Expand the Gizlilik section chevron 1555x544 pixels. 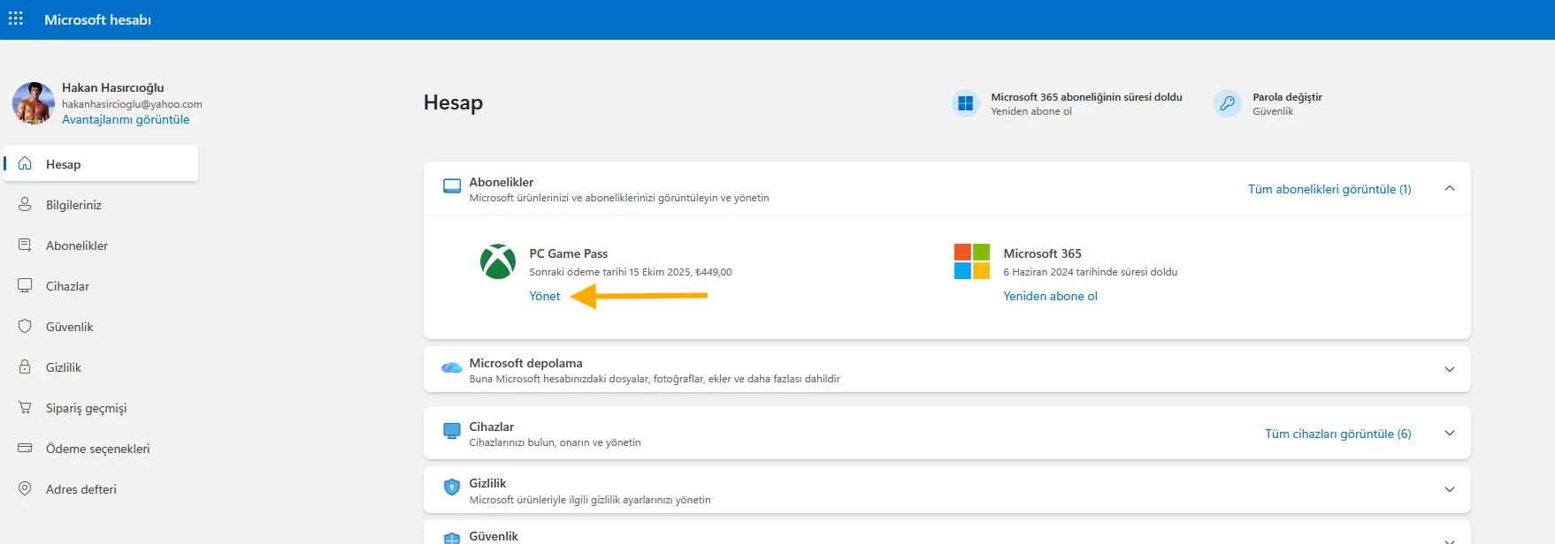pos(1449,489)
